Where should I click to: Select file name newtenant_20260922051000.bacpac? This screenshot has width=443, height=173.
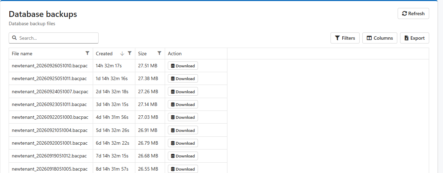click(x=50, y=117)
